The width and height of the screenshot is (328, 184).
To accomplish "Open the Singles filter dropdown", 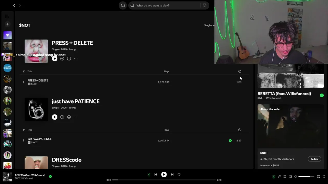I will (x=209, y=25).
